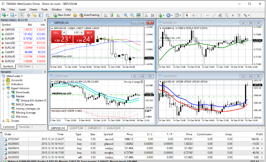Open the Charts menu
Screen dimensions: 266x162
tap(33, 9)
